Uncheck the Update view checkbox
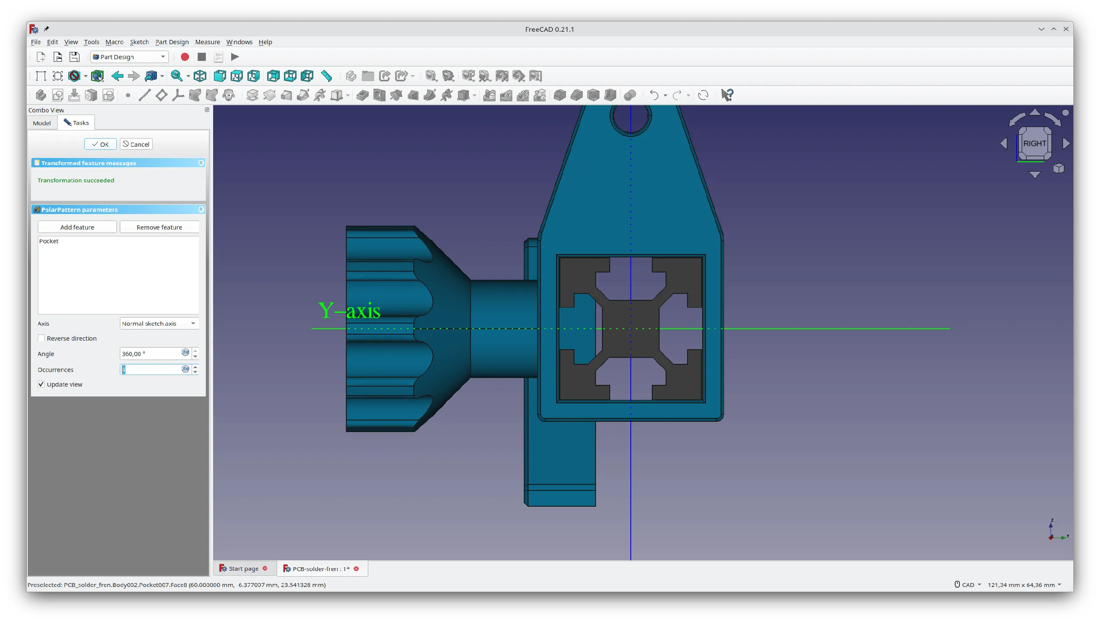1100x623 pixels. 42,384
